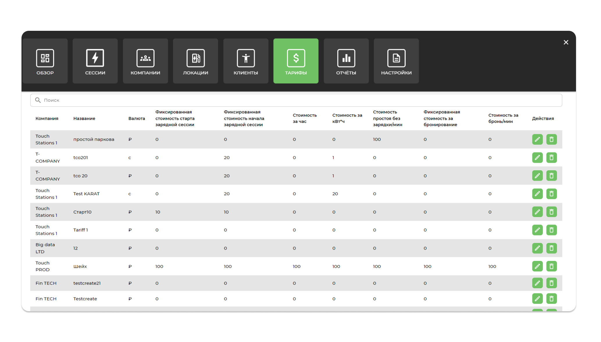This screenshot has width=601, height=342.
Task: Delete the Testcreate tariff
Action: pyautogui.click(x=551, y=299)
